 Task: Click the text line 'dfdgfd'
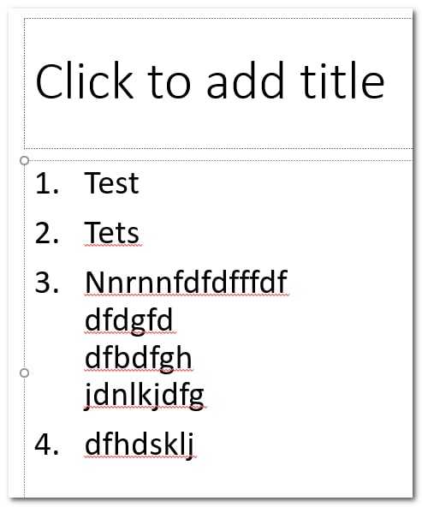coord(129,320)
